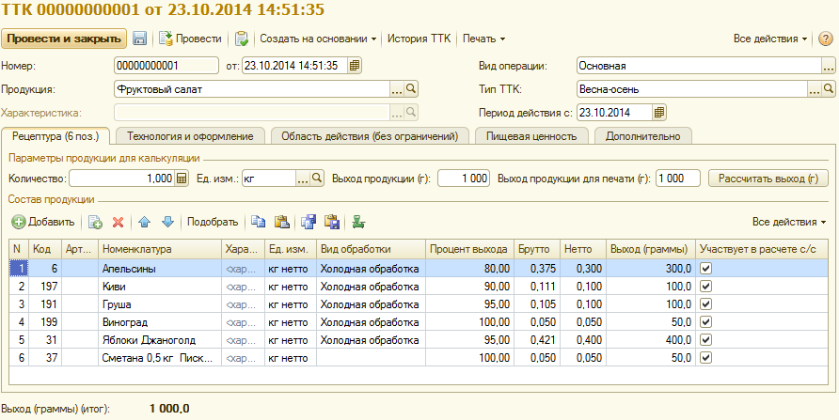Open the Создать на основании dropdown
Image resolution: width=839 pixels, height=420 pixels.
(x=318, y=39)
